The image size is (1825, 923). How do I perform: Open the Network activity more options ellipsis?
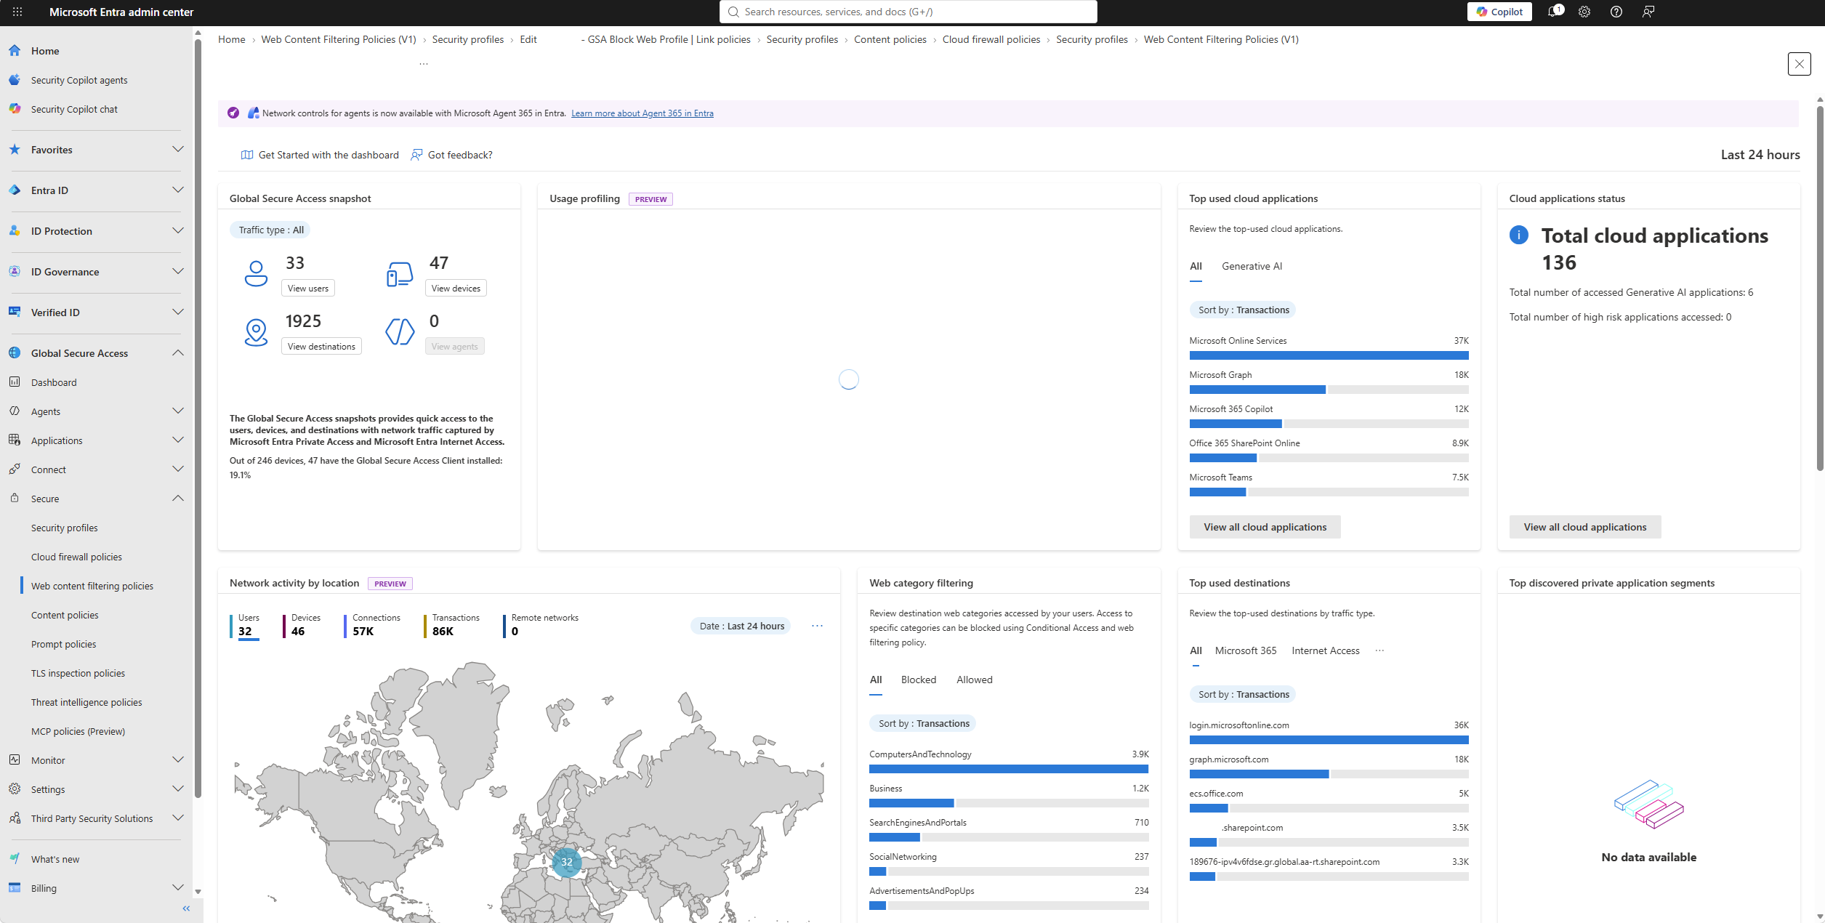pos(817,626)
